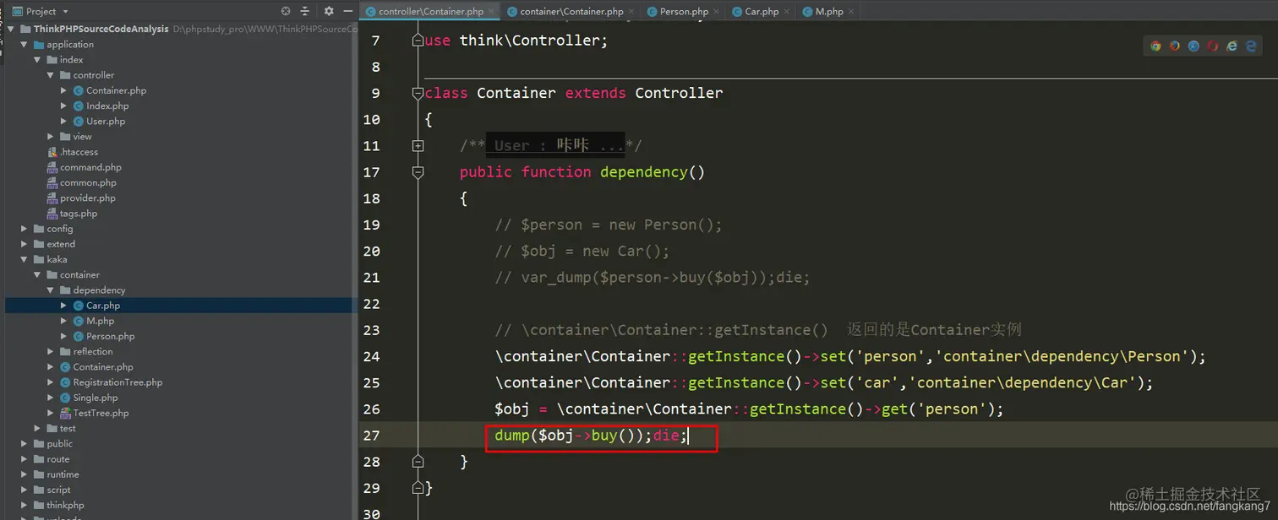
Task: Select the public folder
Action: [59, 443]
